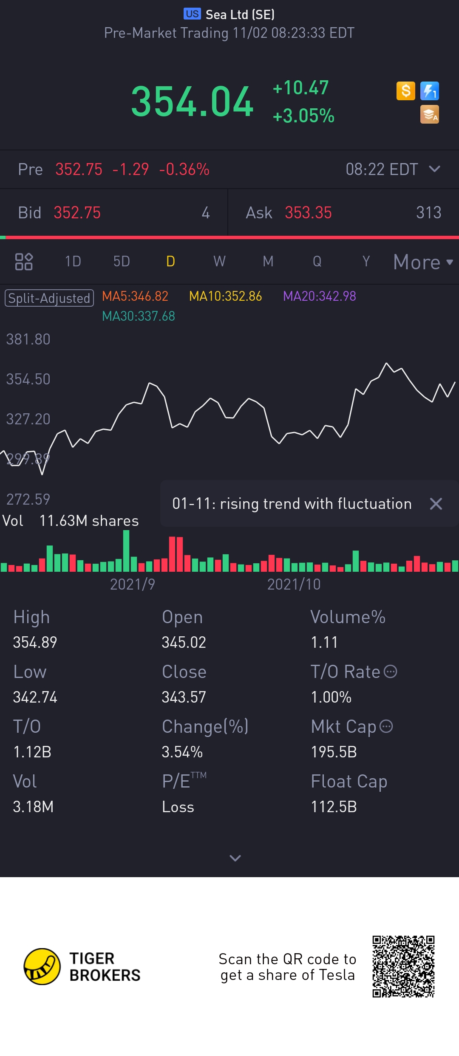The width and height of the screenshot is (459, 1056).
Task: Tap the orange stacked layers icon
Action: coord(429,115)
